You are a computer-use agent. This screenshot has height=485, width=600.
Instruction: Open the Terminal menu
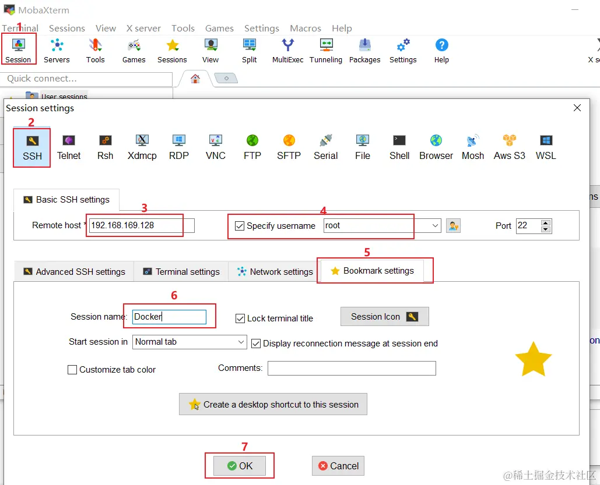(x=20, y=29)
